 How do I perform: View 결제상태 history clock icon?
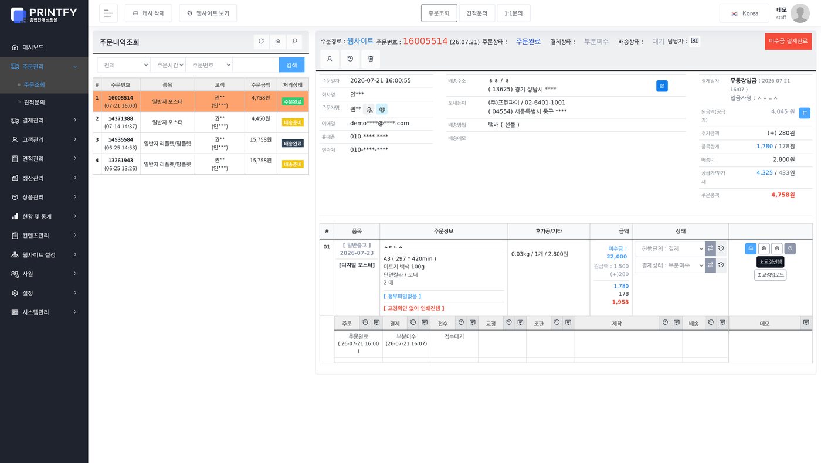coord(721,265)
